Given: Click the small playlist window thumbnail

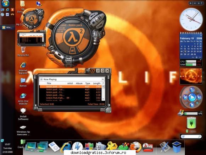Looking at the screenshot, I should [31, 38].
